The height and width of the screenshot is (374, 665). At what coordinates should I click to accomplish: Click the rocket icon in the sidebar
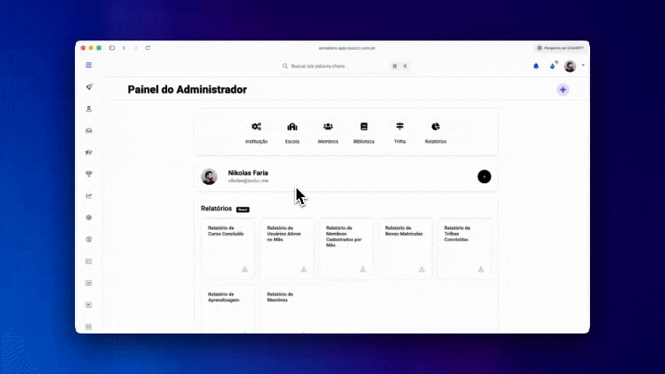coord(89,86)
